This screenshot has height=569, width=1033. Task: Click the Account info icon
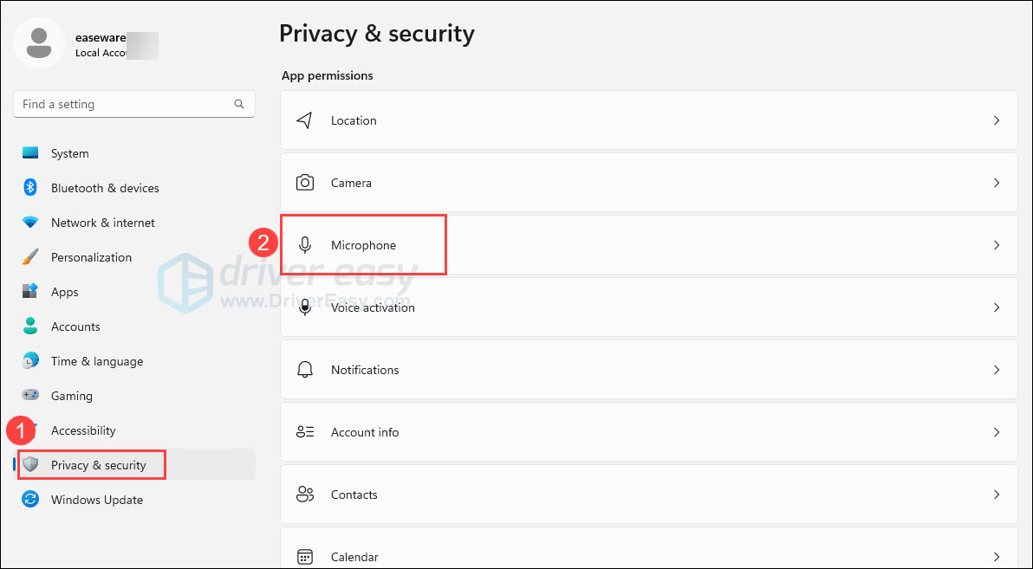(304, 432)
